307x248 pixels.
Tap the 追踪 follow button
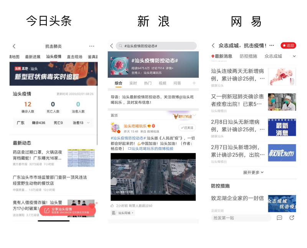(x=288, y=46)
